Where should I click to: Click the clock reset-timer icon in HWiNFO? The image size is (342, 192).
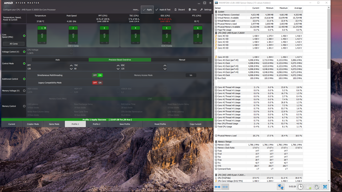(x=301, y=187)
